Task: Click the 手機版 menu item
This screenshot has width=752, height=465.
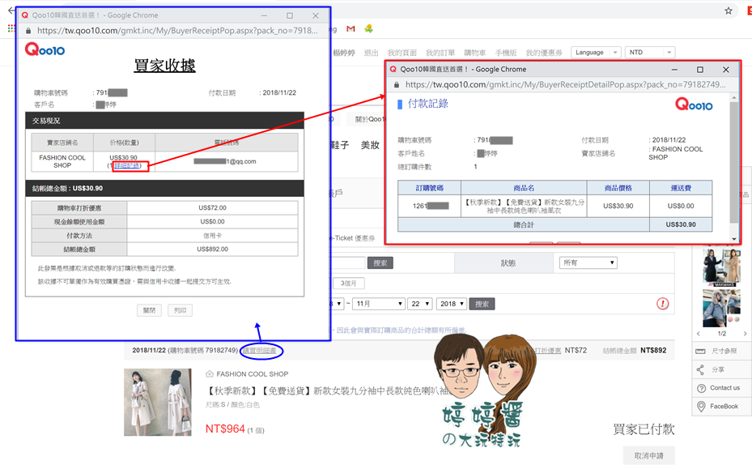Action: point(506,53)
